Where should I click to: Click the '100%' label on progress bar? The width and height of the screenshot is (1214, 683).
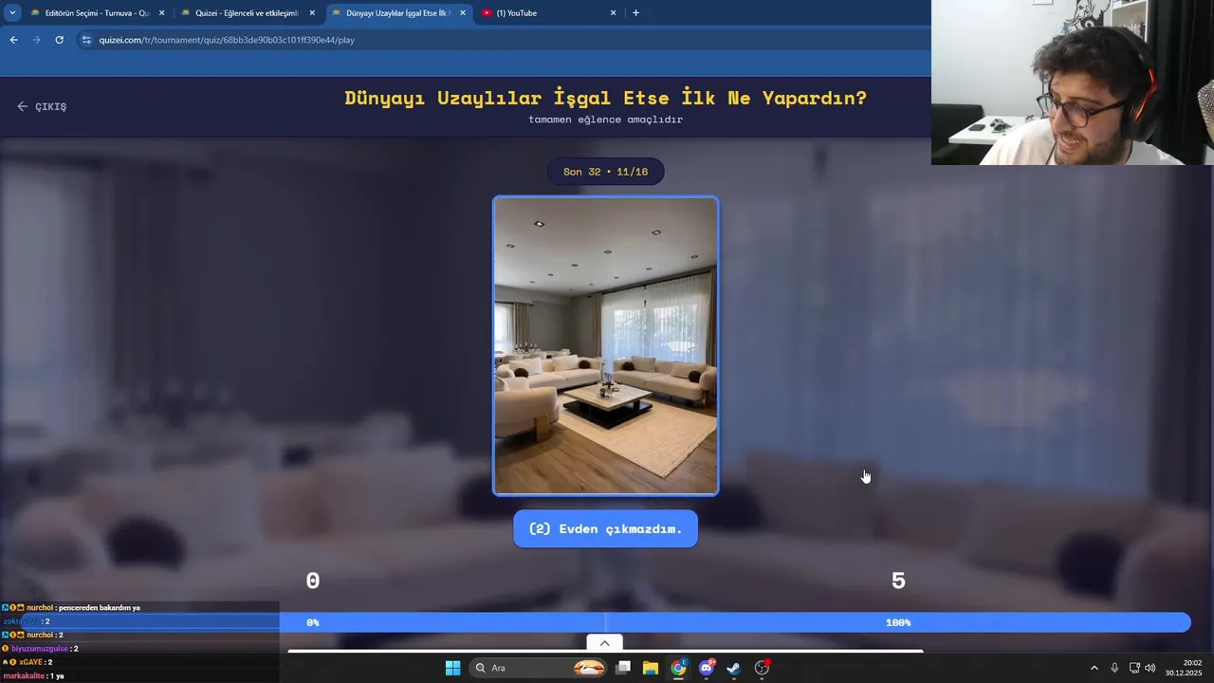point(898,622)
